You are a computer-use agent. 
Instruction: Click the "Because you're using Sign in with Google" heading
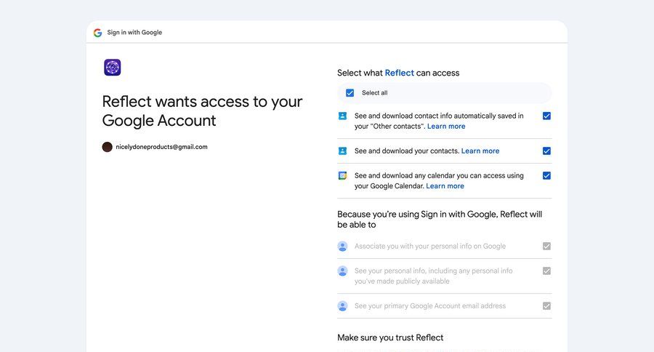coord(440,219)
